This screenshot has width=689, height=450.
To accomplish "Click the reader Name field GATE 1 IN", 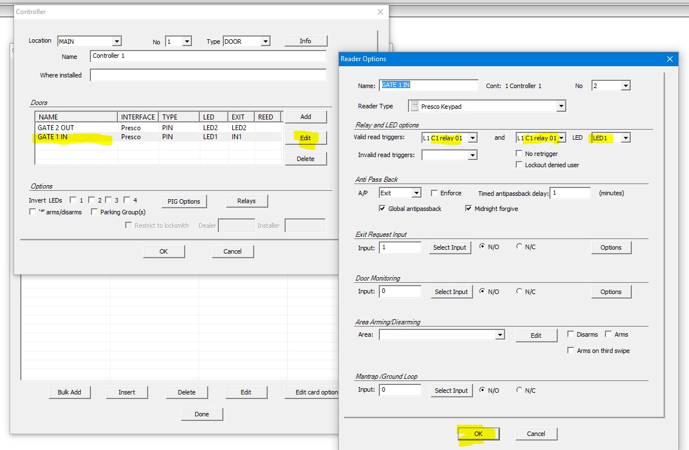I will point(429,86).
